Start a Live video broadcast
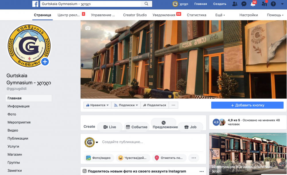The width and height of the screenshot is (287, 175). [110, 127]
